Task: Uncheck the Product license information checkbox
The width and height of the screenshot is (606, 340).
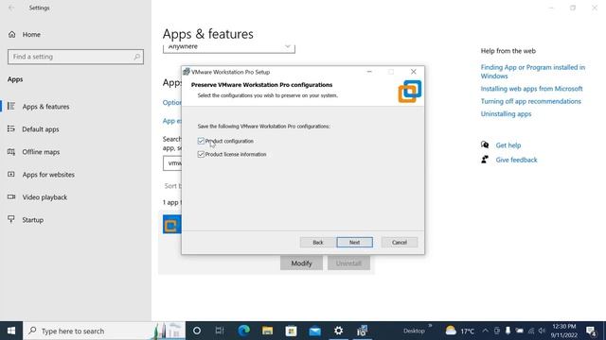Action: [x=201, y=154]
